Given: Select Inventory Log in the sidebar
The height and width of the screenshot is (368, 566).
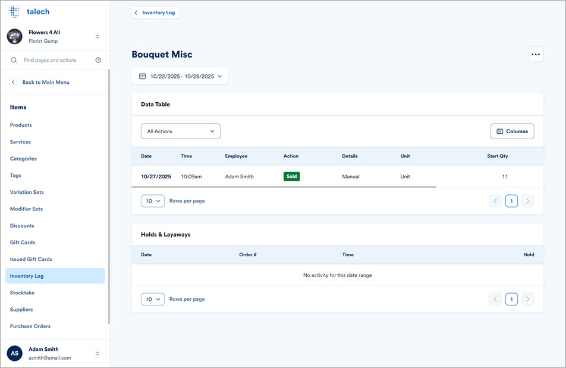Looking at the screenshot, I should pyautogui.click(x=55, y=276).
